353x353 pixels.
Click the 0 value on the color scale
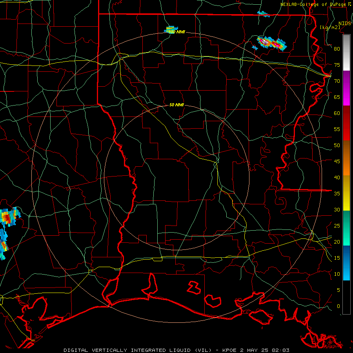click(x=338, y=306)
